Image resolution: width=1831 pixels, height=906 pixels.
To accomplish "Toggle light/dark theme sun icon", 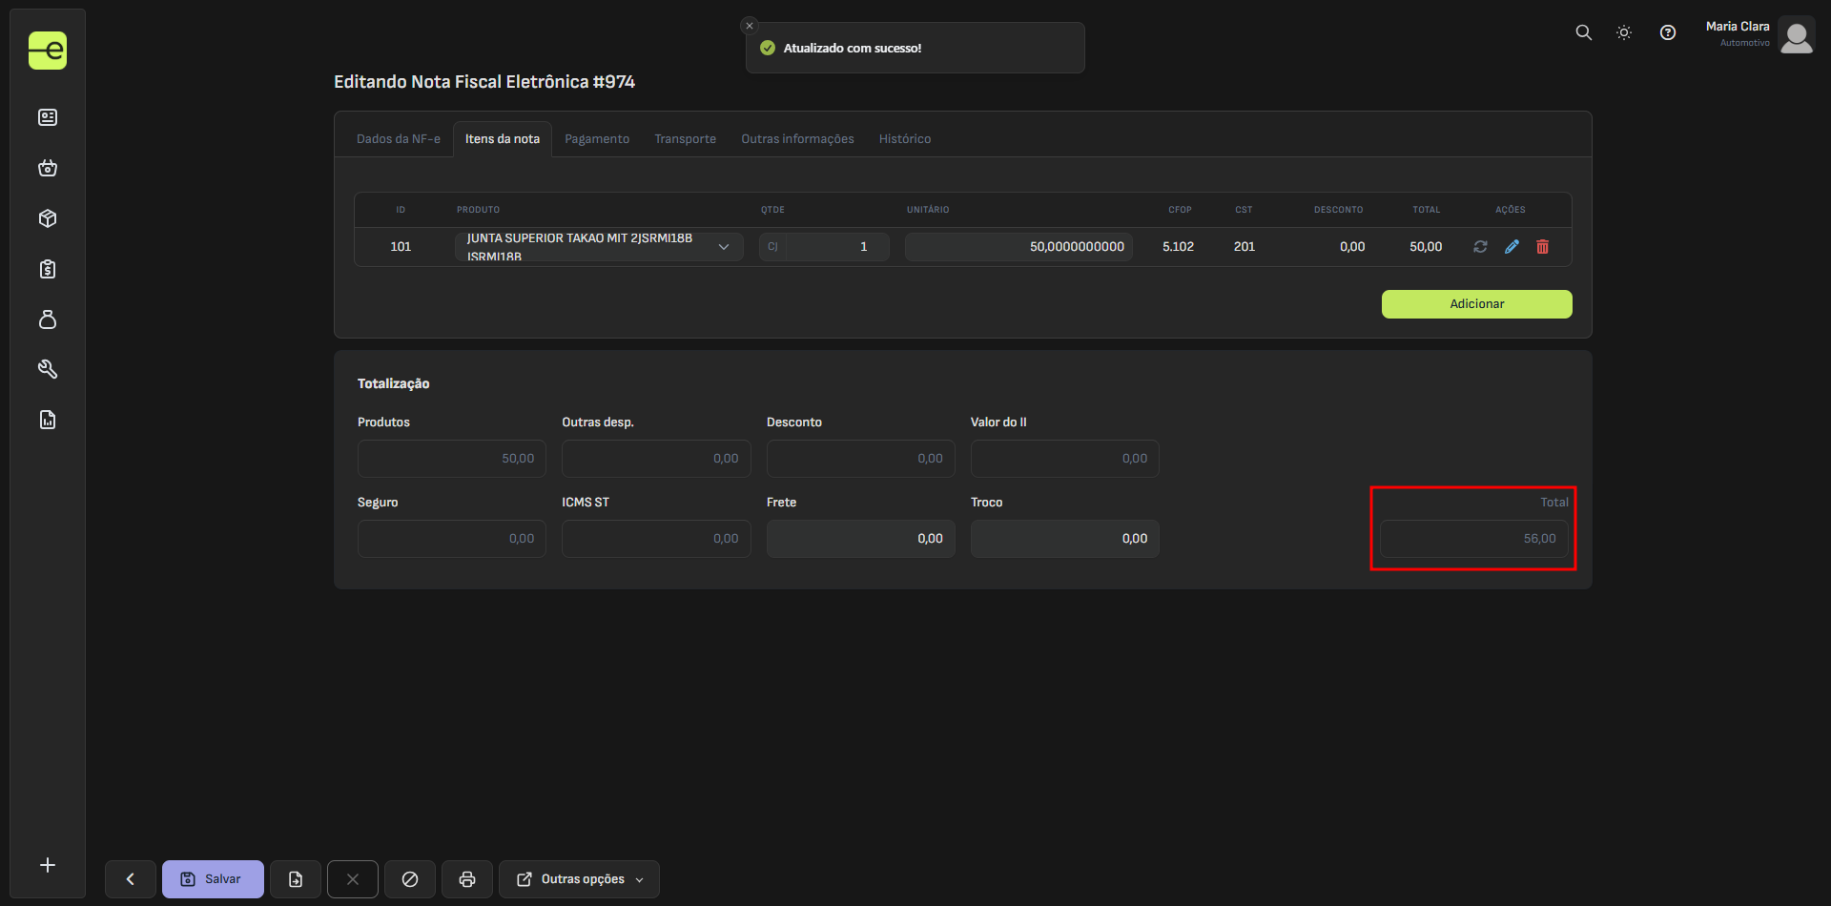I will [1624, 32].
